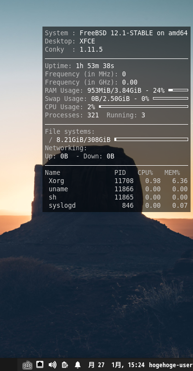The height and width of the screenshot is (371, 193).
Task: Click the PID value 846
Action: tap(128, 205)
